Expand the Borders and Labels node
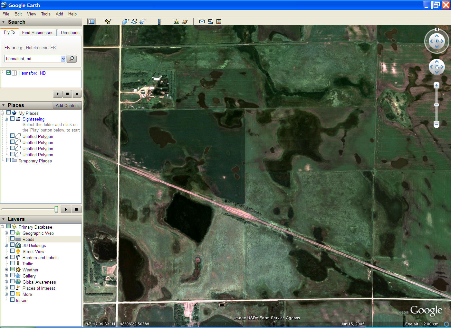The image size is (451, 328). click(6, 258)
